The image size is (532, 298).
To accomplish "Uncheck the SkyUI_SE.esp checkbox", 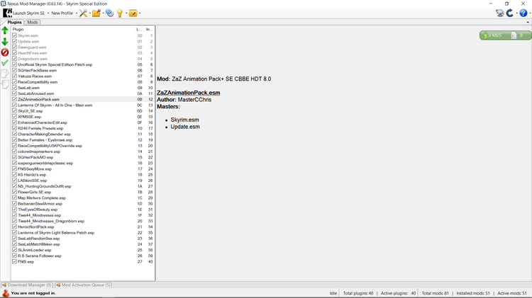I will tap(15, 110).
